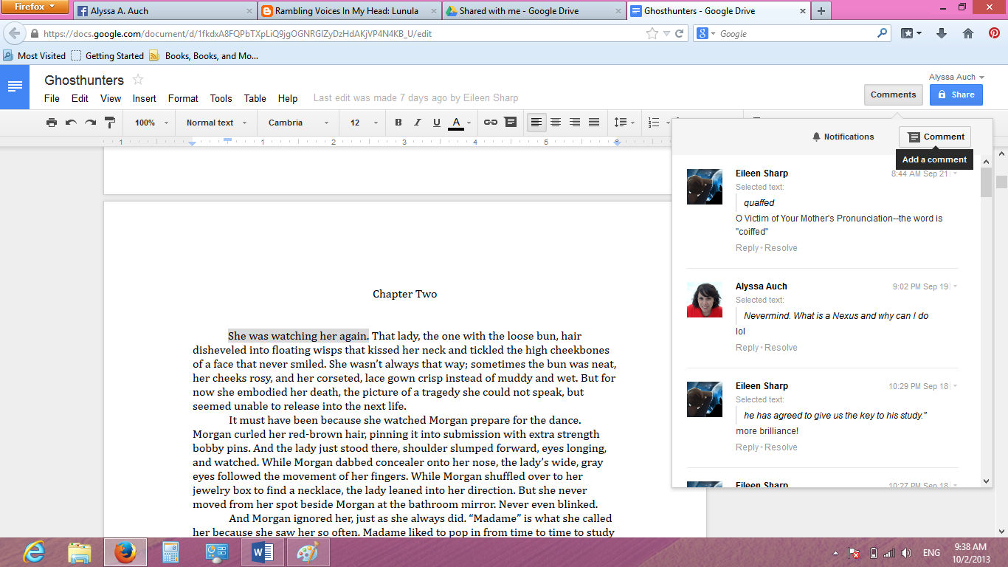Bookmark this page with the star
This screenshot has width=1008, height=567.
tap(652, 33)
